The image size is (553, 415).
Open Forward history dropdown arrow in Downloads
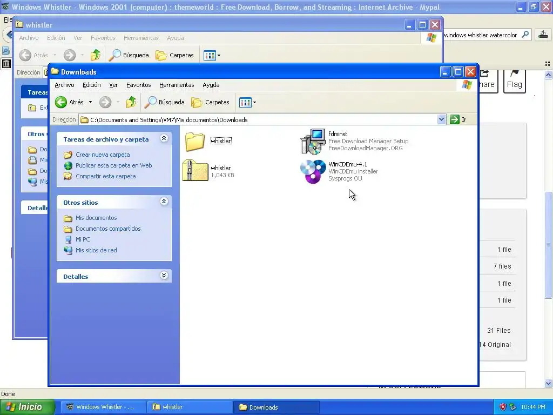(x=118, y=102)
